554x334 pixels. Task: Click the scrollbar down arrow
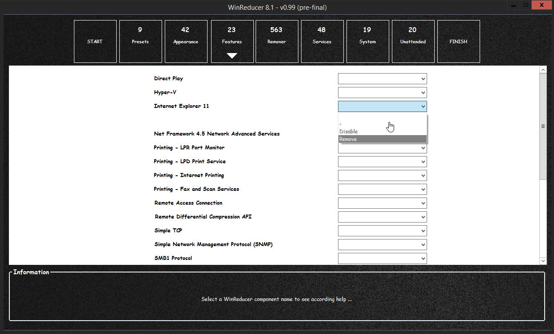point(543,261)
